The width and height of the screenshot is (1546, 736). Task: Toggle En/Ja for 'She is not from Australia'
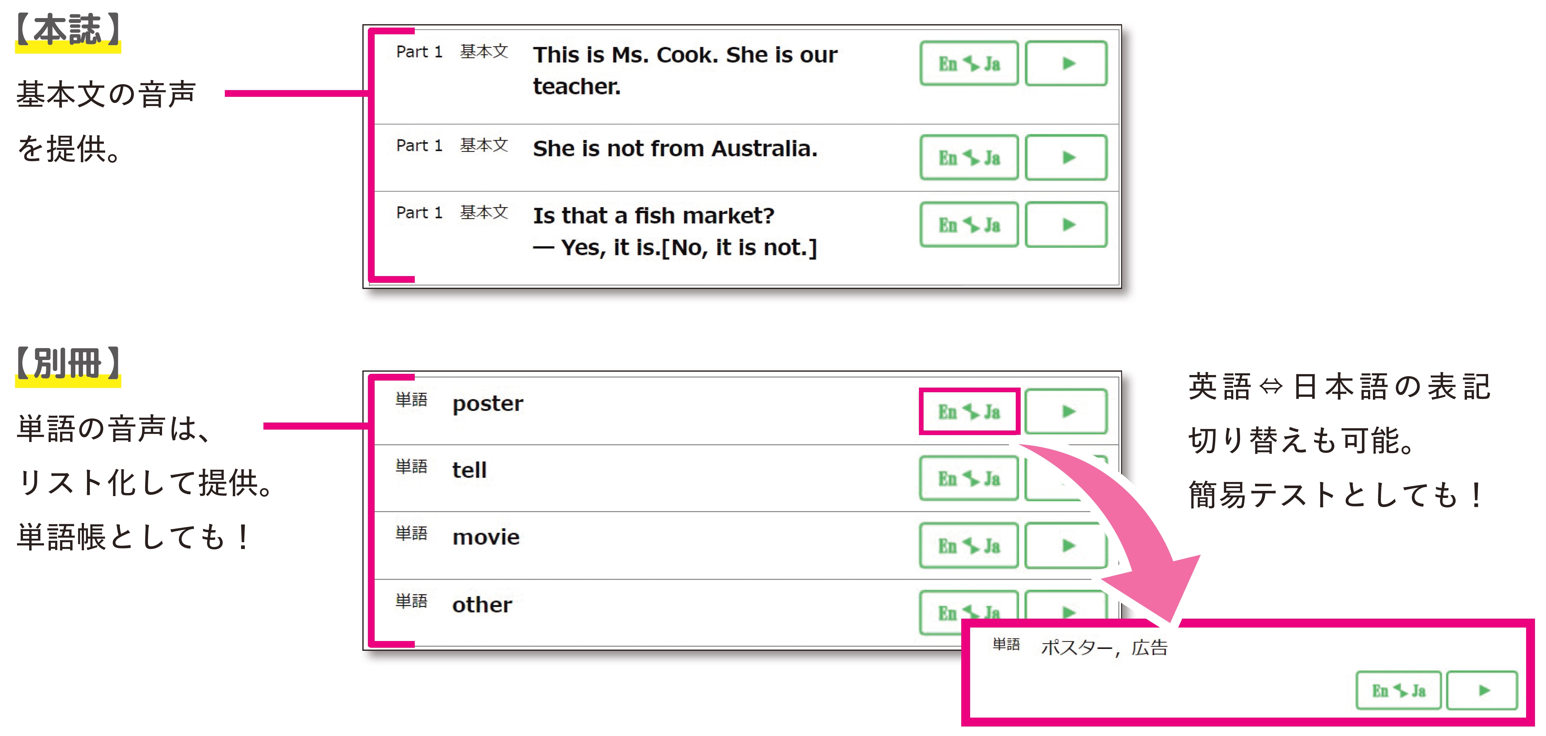969,157
